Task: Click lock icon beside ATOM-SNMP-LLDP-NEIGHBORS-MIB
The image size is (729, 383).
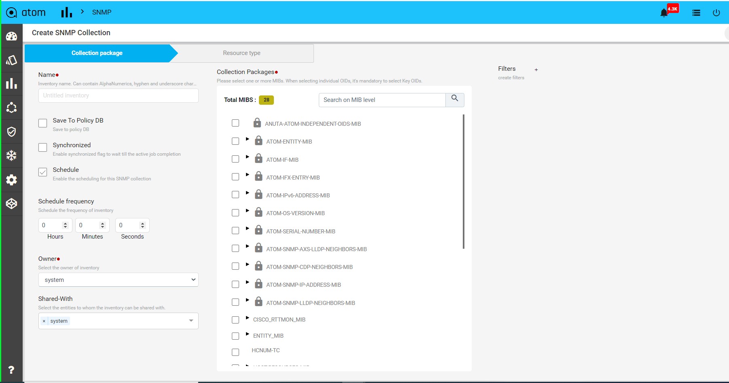Action: pos(259,301)
